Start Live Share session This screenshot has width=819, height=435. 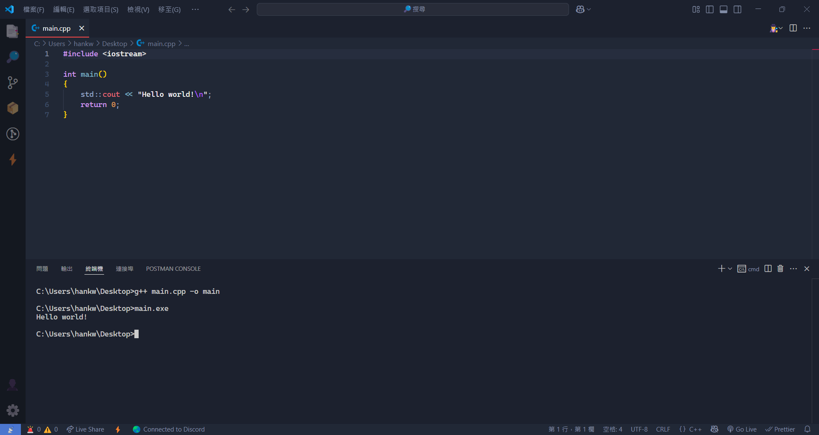tap(85, 429)
